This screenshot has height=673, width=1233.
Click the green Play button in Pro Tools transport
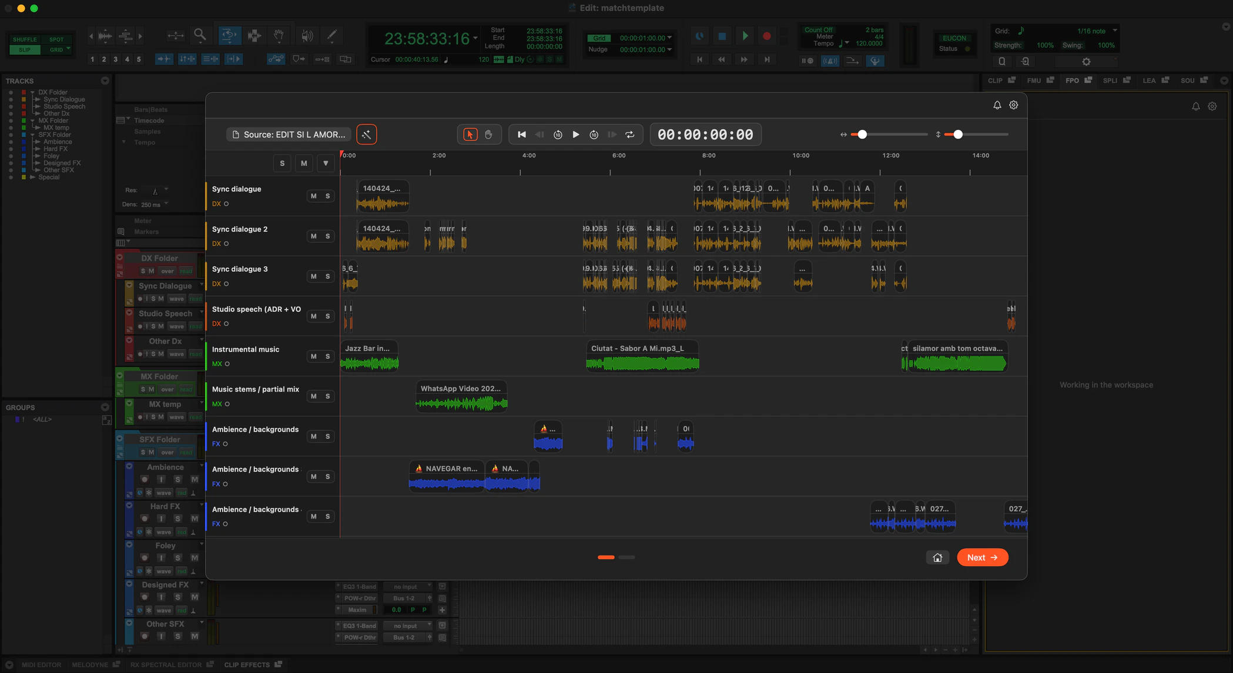point(745,36)
